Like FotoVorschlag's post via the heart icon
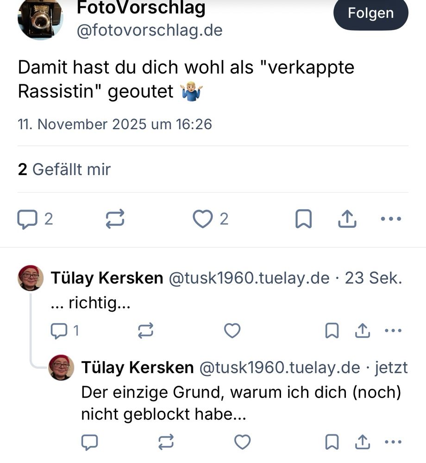Screen dimensions: 426x463 tap(203, 219)
